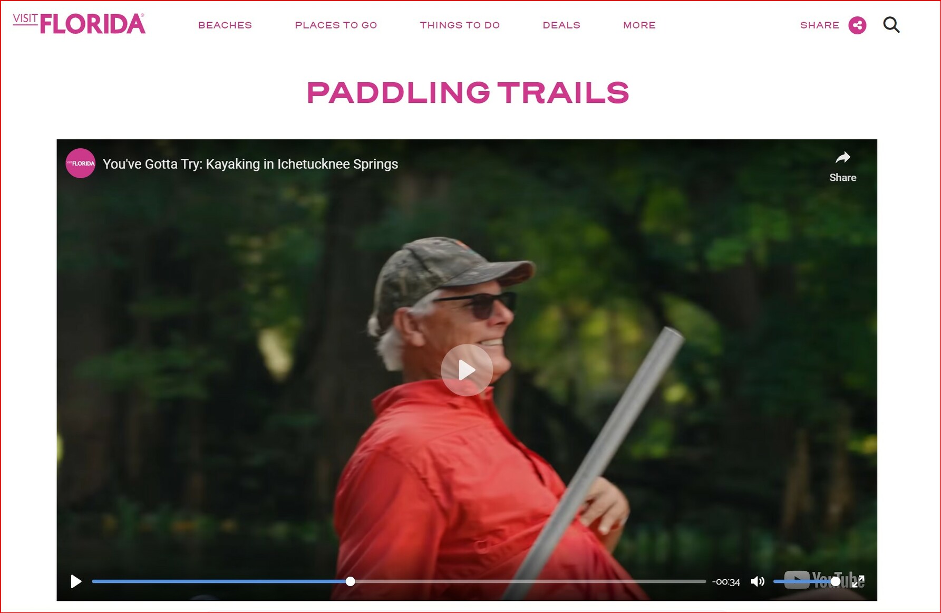The image size is (941, 613).
Task: Click the video Share arrow icon
Action: coord(842,158)
